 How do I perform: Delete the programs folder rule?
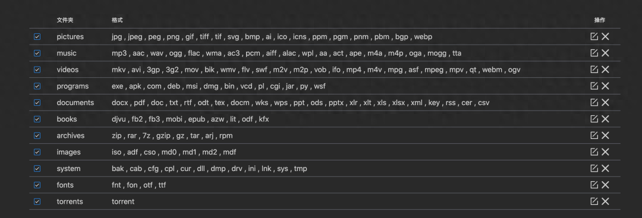(606, 86)
